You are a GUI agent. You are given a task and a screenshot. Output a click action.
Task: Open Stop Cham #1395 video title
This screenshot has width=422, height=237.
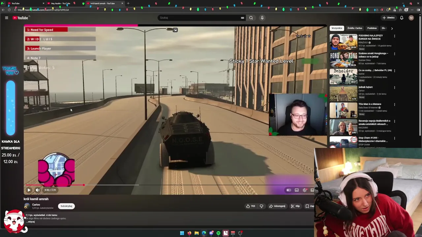click(373, 139)
